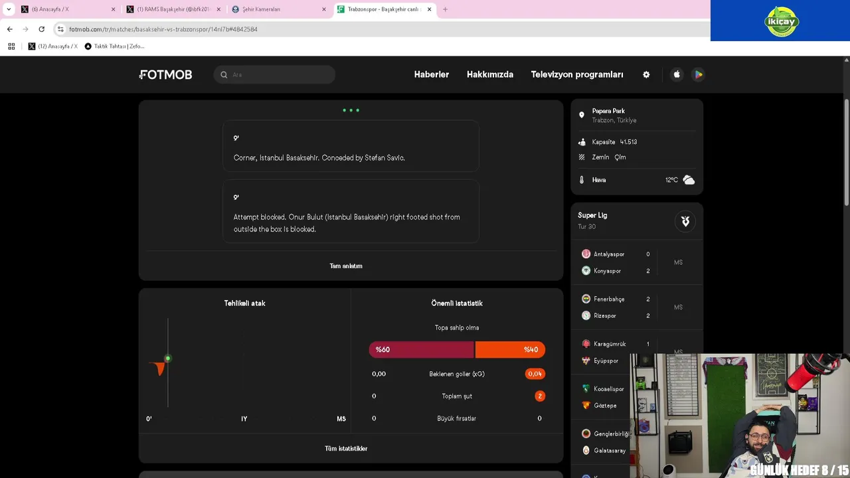
Task: Click the Karagümrük team crest
Action: pyautogui.click(x=586, y=344)
